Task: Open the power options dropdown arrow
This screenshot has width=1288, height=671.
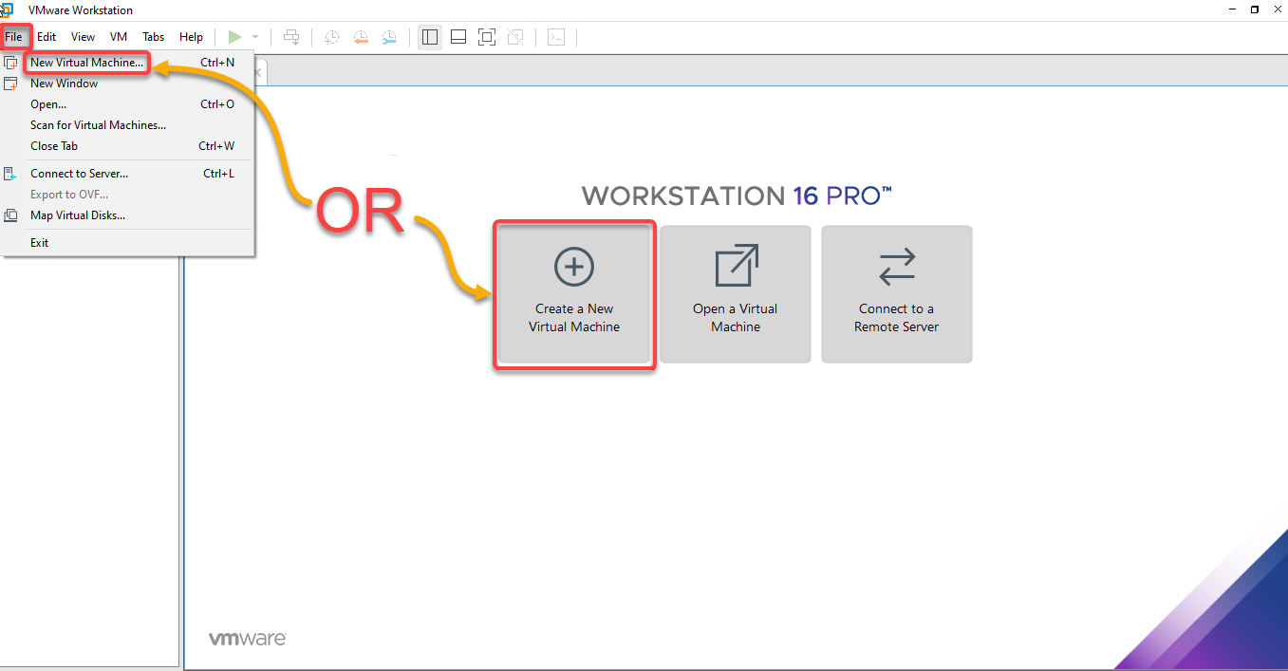Action: tap(255, 37)
